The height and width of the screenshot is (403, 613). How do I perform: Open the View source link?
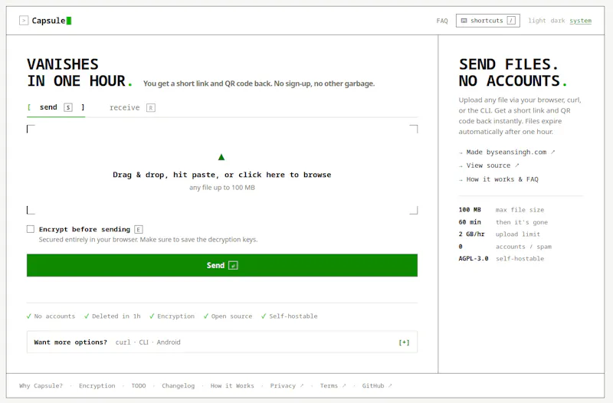click(x=489, y=165)
